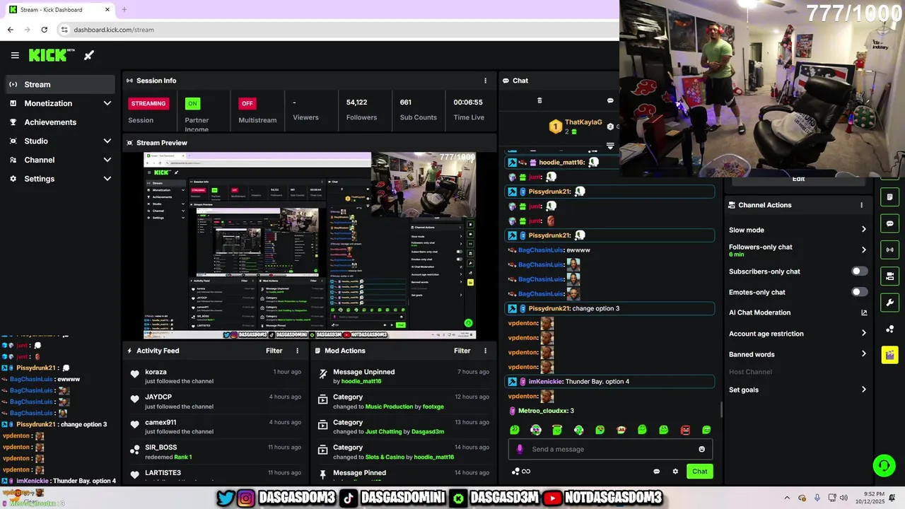Go back using the browser back arrow
The width and height of the screenshot is (905, 509).
pyautogui.click(x=11, y=30)
